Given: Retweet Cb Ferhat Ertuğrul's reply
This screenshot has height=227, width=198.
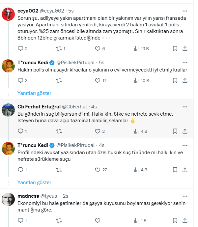Looking at the screenshot, I should (59, 131).
